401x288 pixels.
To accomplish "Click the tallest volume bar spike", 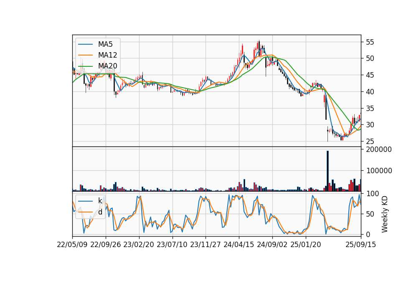I will tap(327, 171).
